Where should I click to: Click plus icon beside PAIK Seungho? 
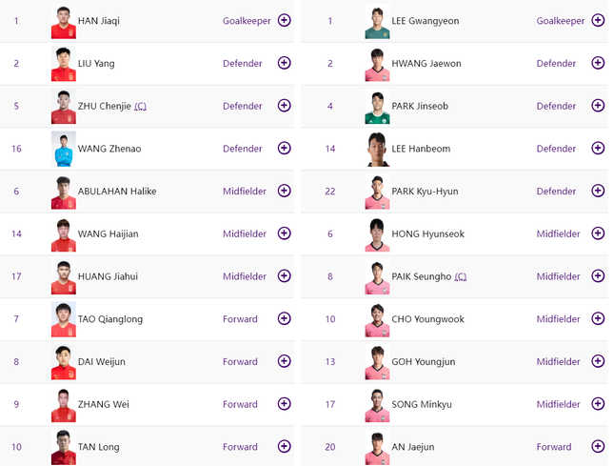tap(598, 276)
